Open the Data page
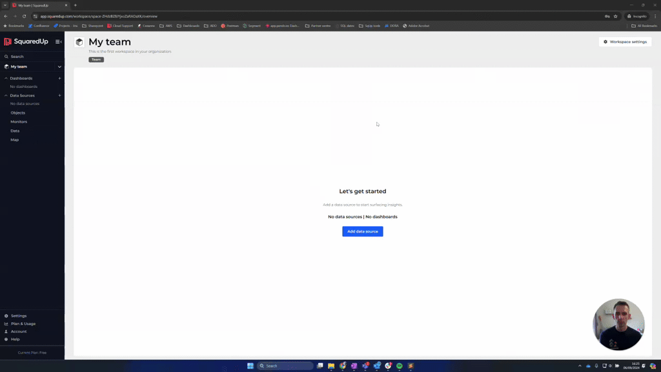Screen dimensions: 661x372 tap(15, 130)
